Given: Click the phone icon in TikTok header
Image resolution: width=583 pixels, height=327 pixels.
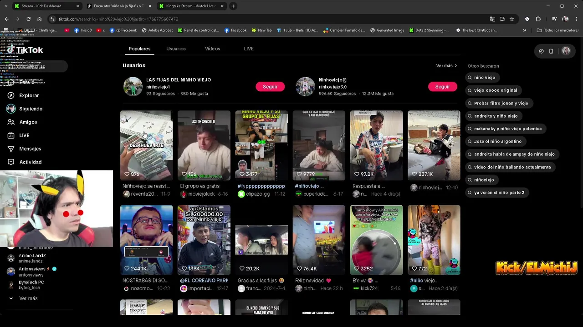Looking at the screenshot, I should (551, 51).
